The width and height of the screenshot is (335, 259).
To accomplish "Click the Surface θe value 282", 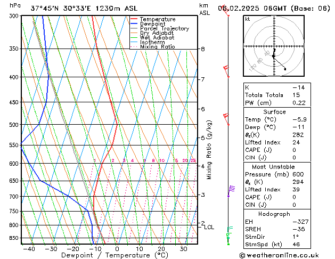I will [298, 135].
